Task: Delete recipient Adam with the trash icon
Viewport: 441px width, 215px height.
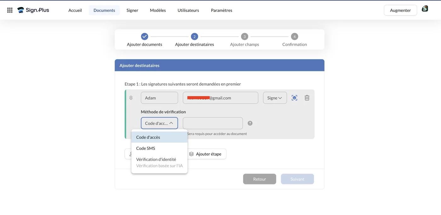Action: [x=307, y=98]
